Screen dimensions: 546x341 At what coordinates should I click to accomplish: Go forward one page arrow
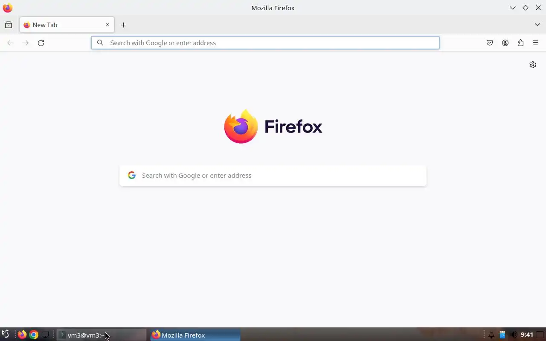coord(26,43)
